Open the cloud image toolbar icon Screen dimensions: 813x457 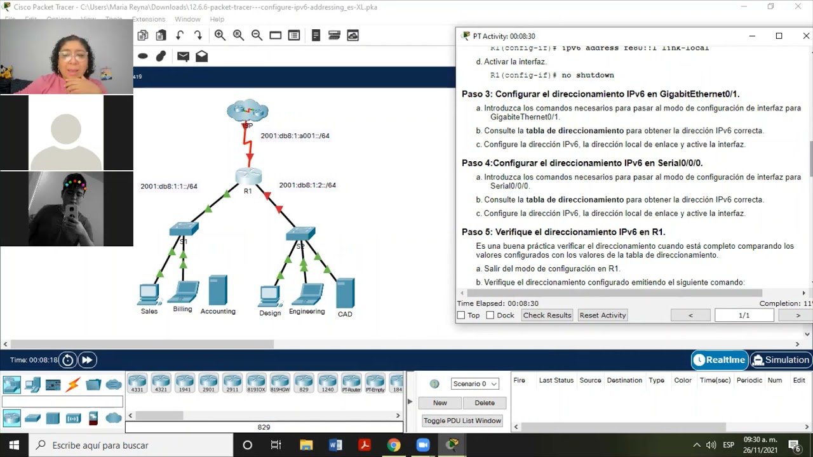(x=353, y=36)
